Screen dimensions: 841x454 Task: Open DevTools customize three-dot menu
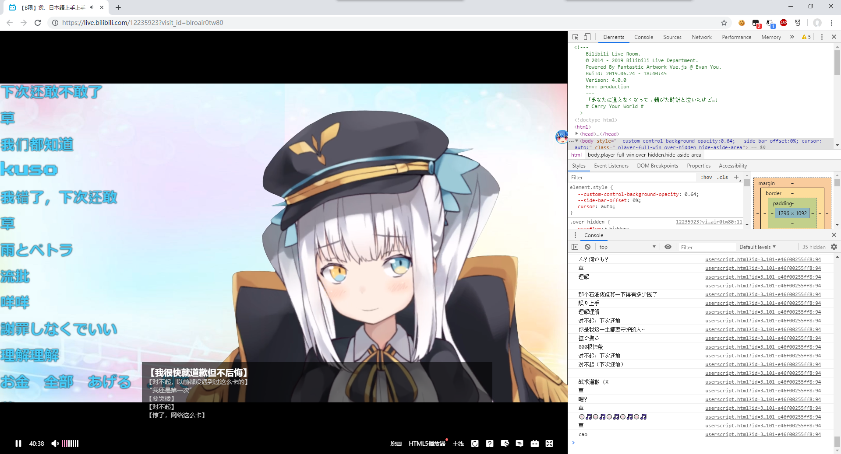[822, 37]
